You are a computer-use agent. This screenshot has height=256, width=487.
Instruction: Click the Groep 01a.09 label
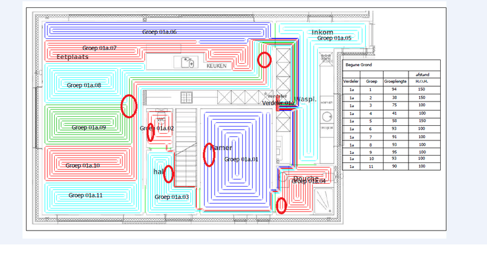click(89, 127)
